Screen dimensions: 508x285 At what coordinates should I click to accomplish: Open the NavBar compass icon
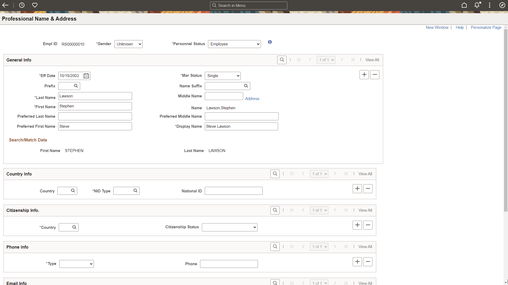coord(502,5)
